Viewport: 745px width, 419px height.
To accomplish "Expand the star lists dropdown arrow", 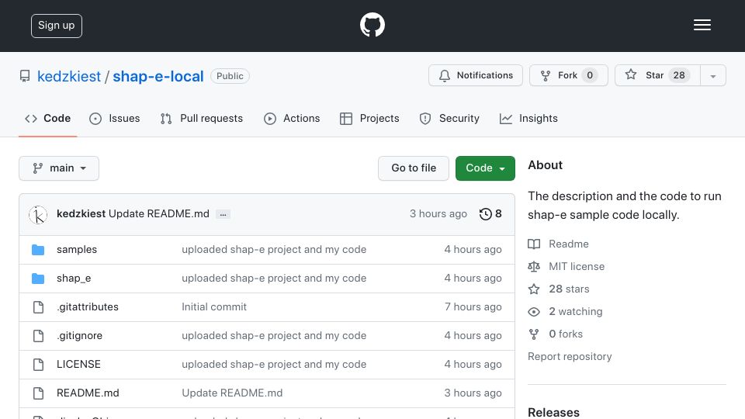I will (713, 76).
